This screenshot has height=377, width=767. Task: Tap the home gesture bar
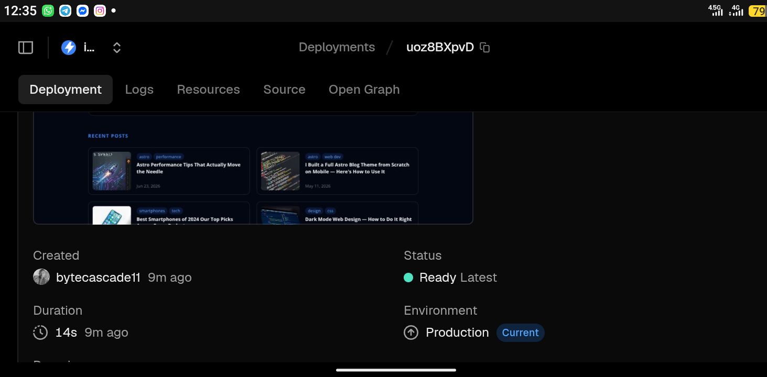coord(396,370)
